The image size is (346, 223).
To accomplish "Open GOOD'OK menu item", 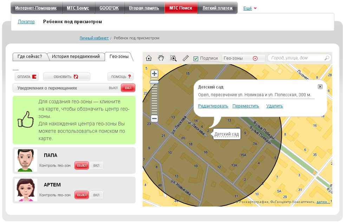I will coord(109,8).
